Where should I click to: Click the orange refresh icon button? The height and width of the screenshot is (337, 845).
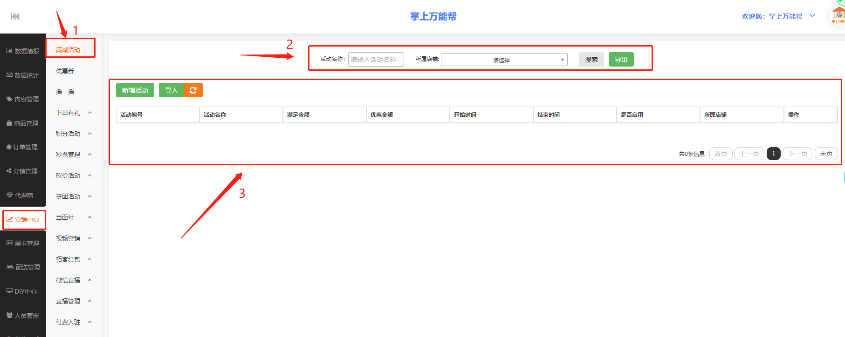tap(193, 90)
